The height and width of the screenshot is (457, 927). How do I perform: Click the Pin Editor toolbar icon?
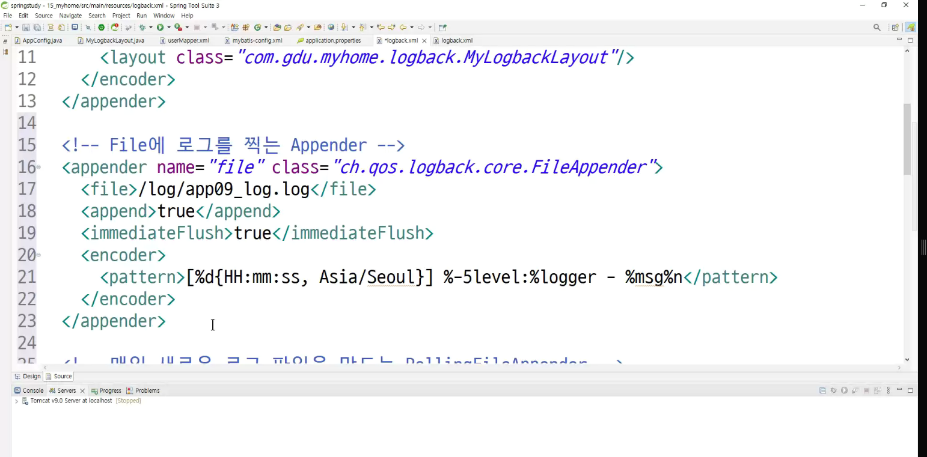click(442, 27)
